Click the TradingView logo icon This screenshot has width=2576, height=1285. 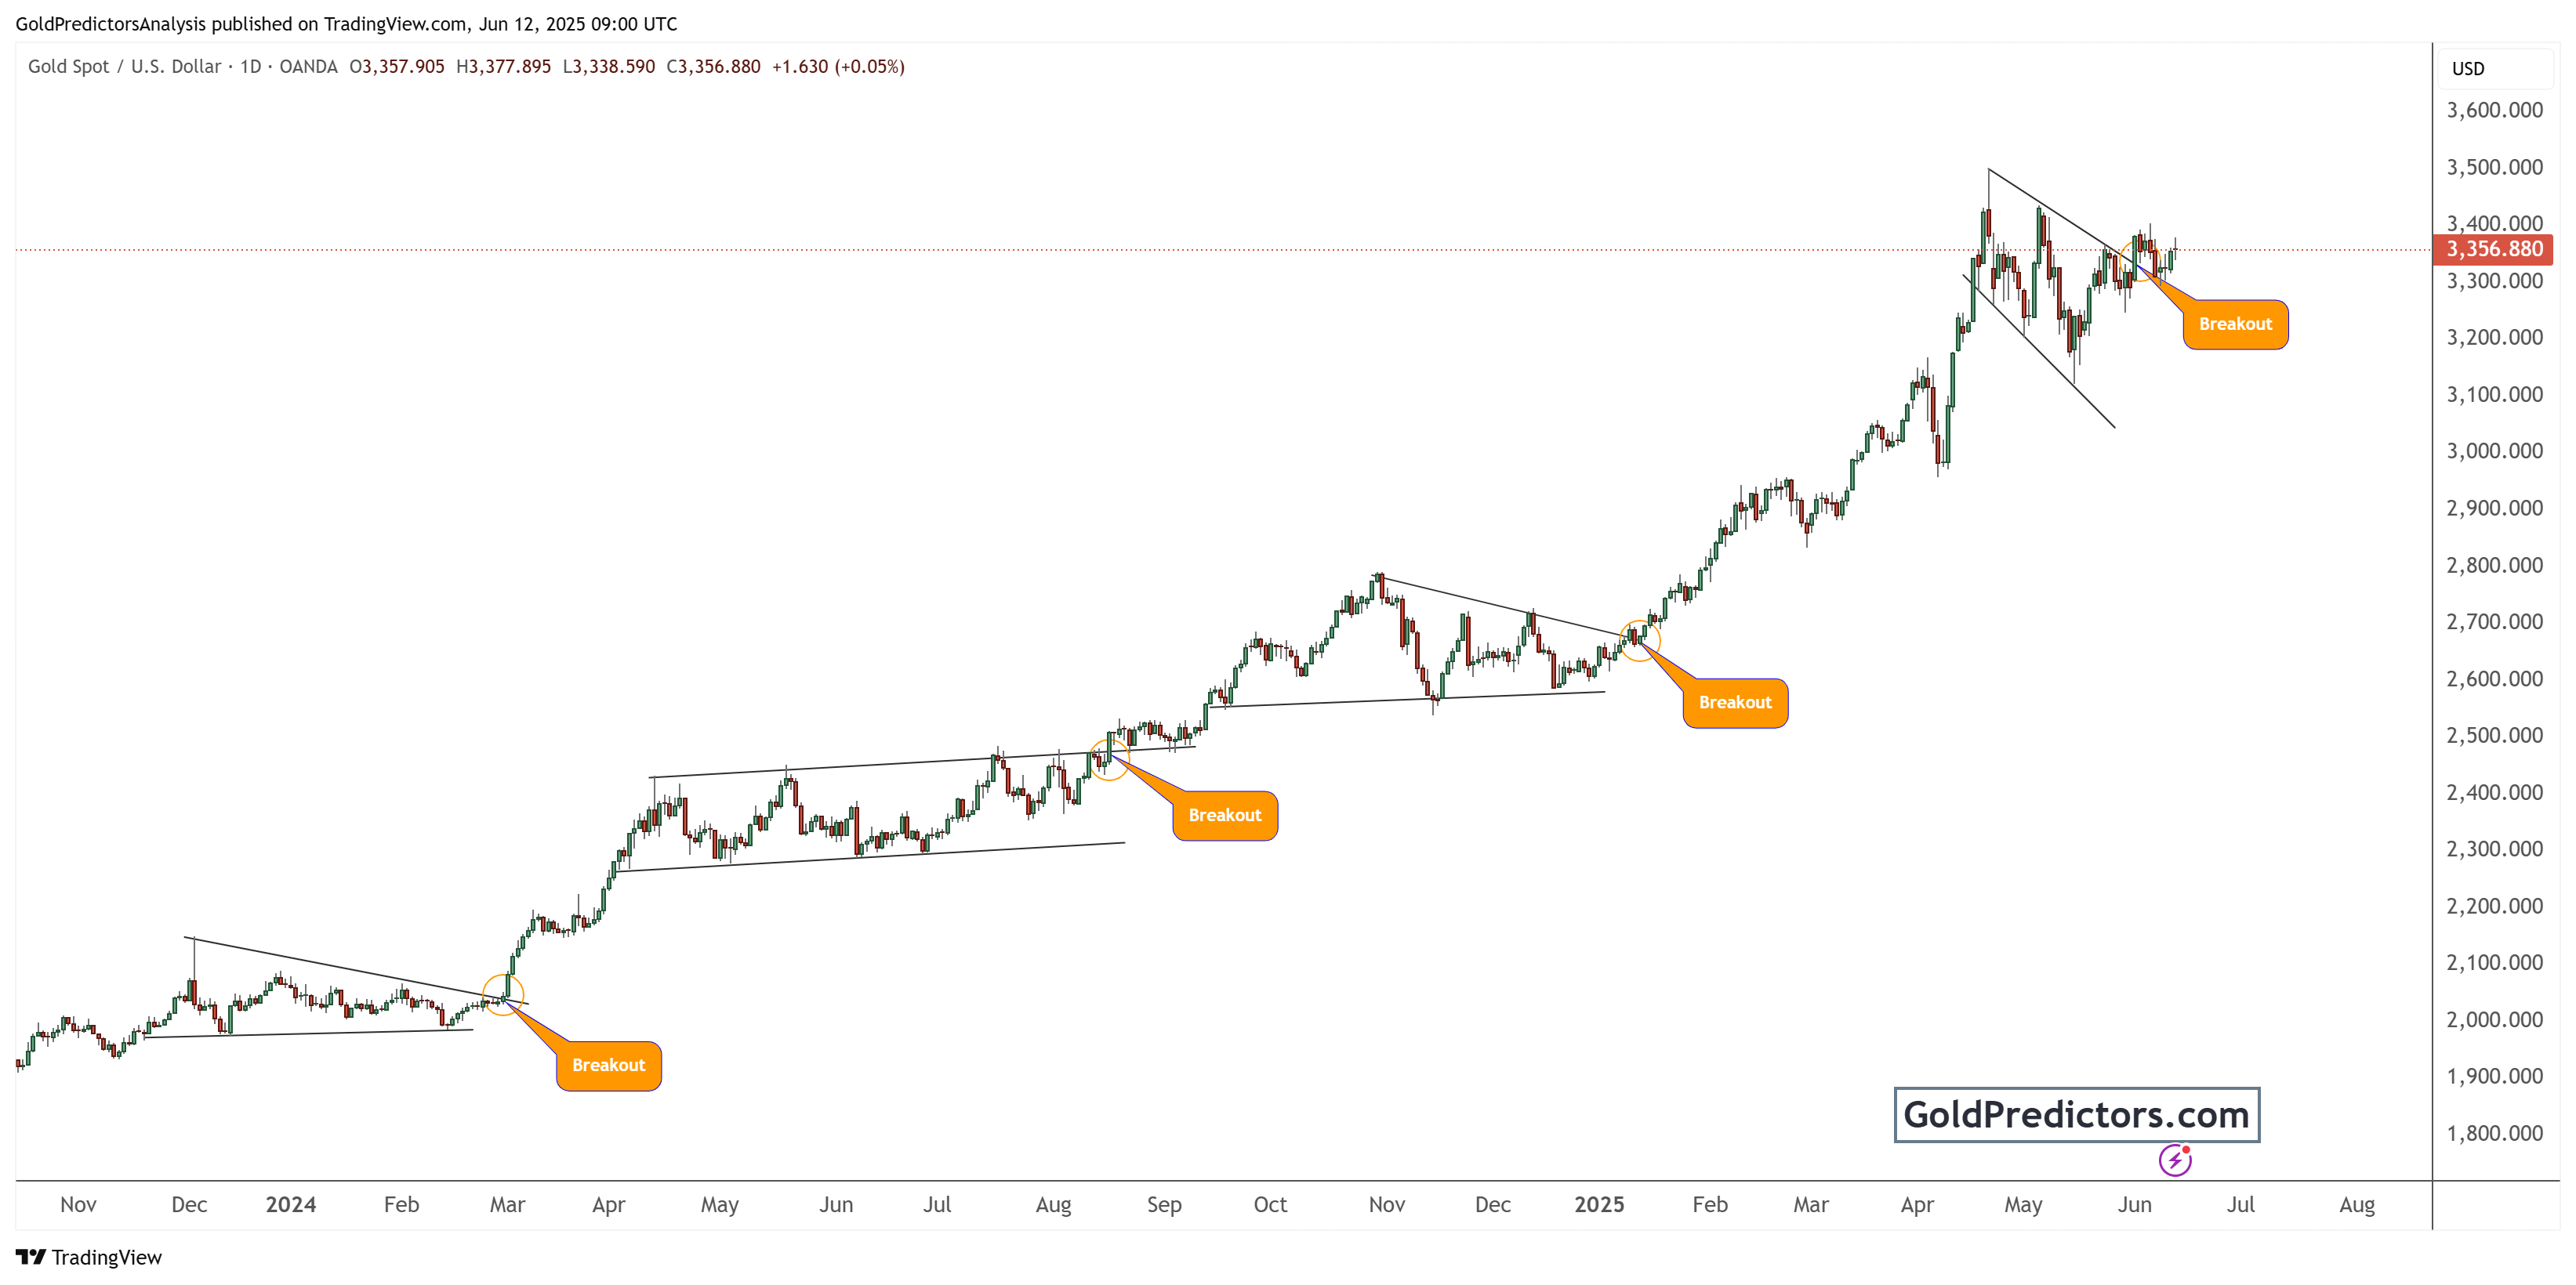[x=30, y=1257]
